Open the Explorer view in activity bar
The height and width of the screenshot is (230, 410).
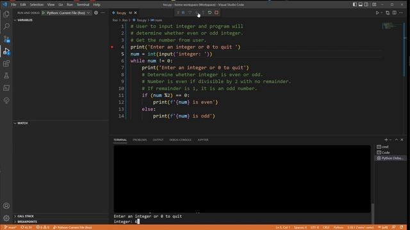pyautogui.click(x=6, y=14)
